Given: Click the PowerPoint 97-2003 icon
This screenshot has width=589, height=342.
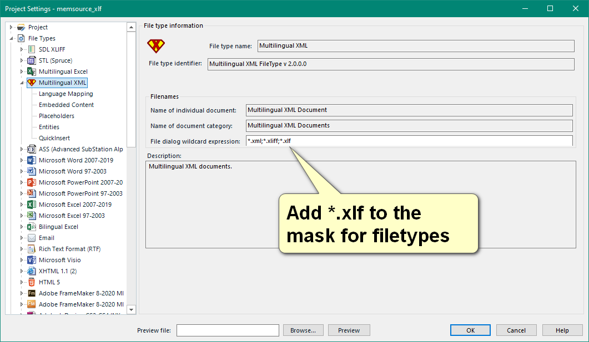Looking at the screenshot, I should (x=32, y=193).
